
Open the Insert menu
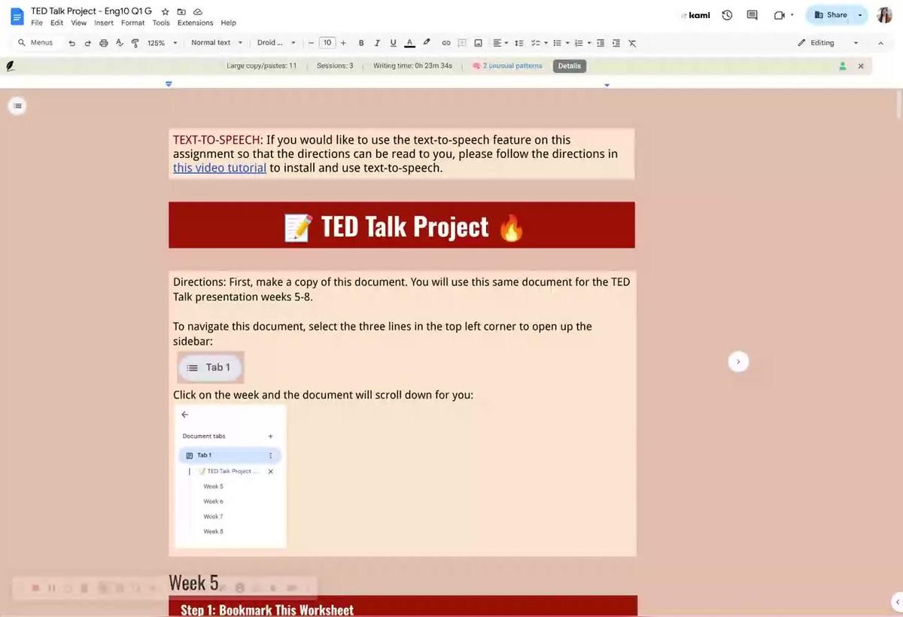[x=104, y=23]
